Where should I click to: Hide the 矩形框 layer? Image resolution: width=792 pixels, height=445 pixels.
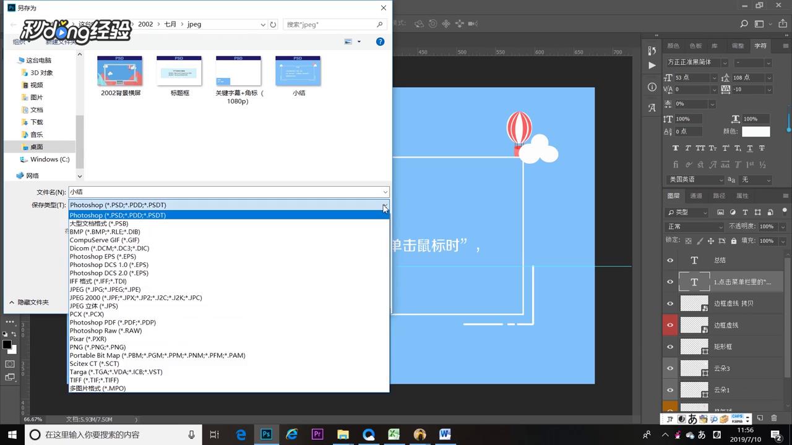click(670, 347)
